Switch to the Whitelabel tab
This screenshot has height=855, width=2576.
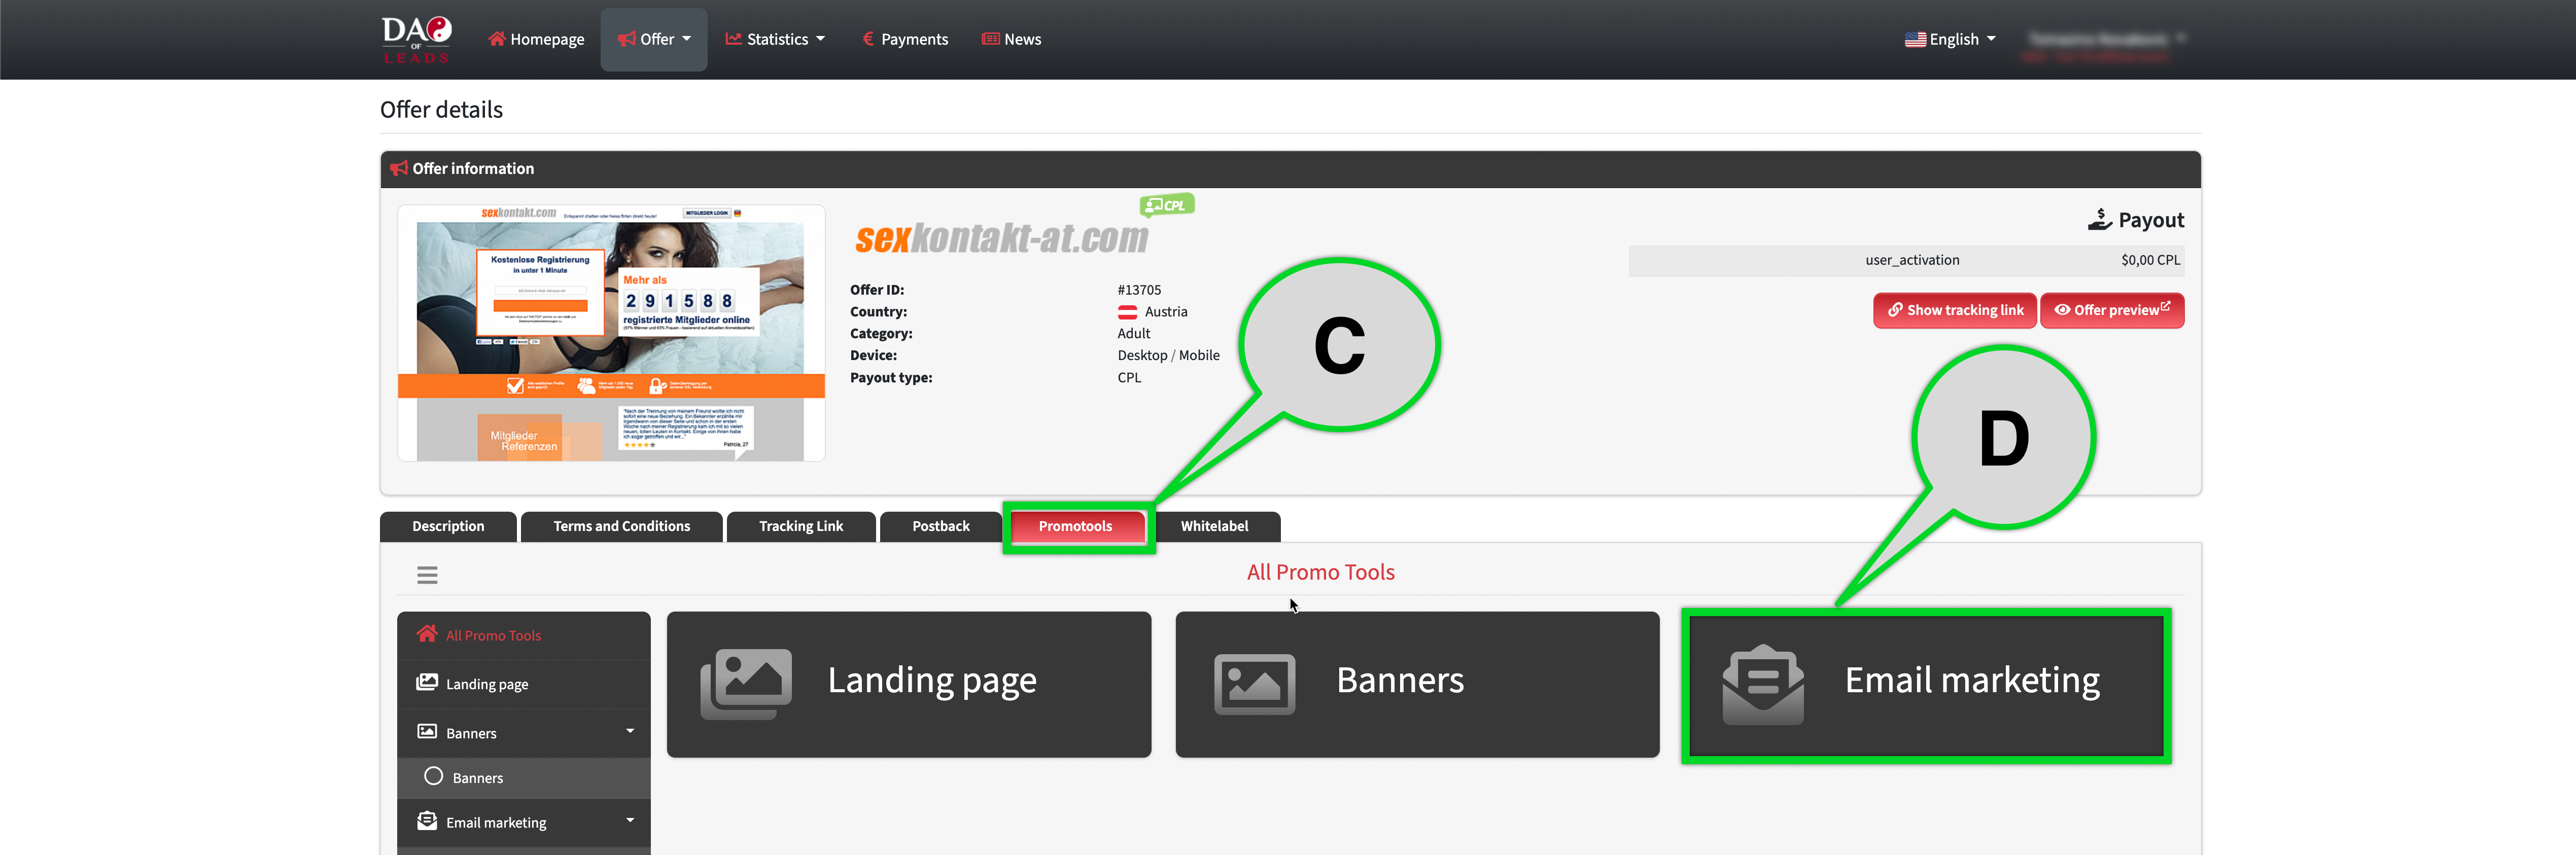tap(1214, 526)
